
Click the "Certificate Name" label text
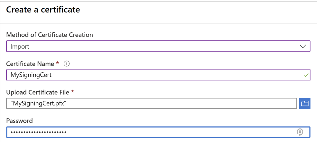30,64
